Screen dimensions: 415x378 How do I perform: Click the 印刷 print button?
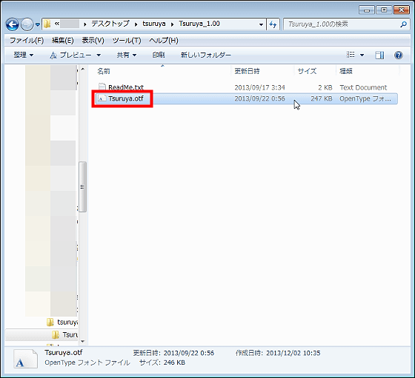[159, 55]
